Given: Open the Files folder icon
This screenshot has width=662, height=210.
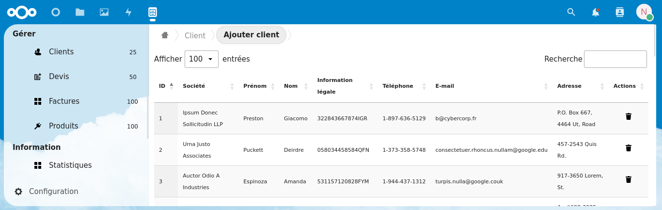Looking at the screenshot, I should coord(80,12).
